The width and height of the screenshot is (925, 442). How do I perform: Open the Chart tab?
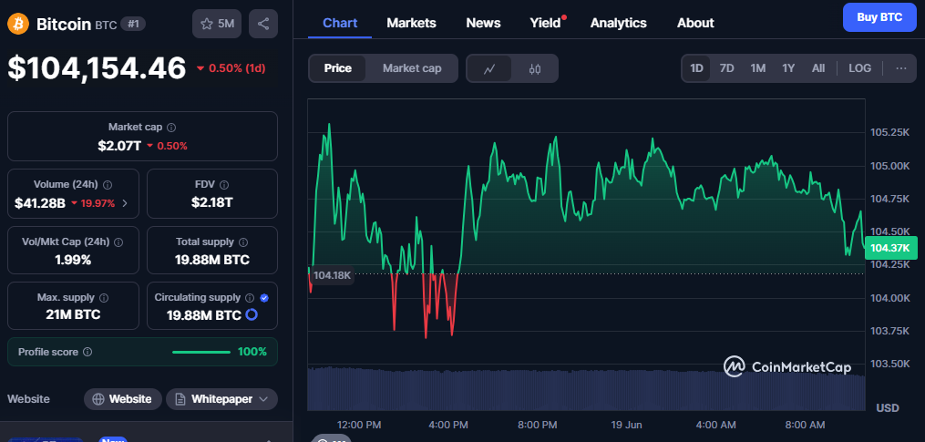340,23
